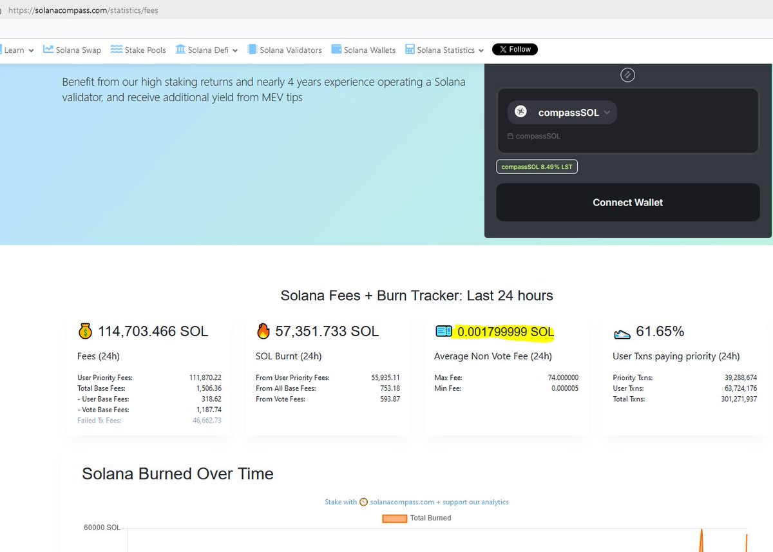This screenshot has width=773, height=552.
Task: Click the fire SOL Burnt icon
Action: (263, 331)
